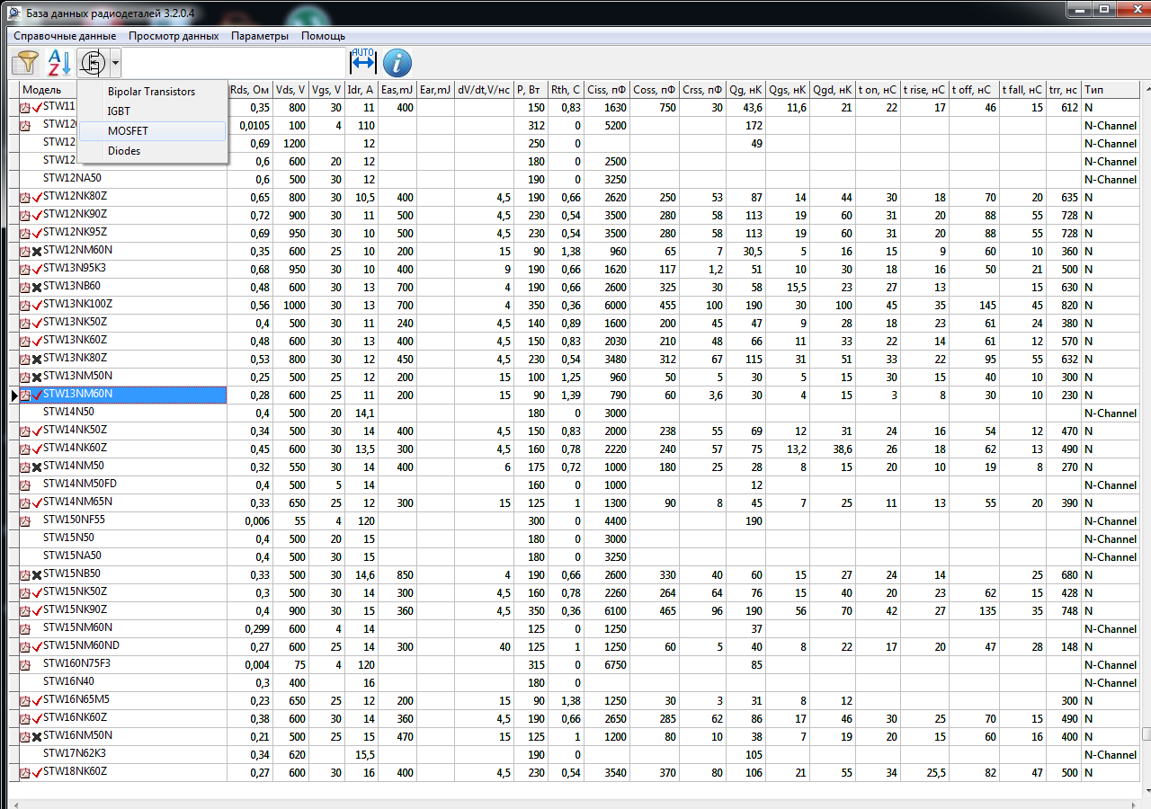The image size is (1151, 809).
Task: Open the Параметры menu
Action: point(260,36)
